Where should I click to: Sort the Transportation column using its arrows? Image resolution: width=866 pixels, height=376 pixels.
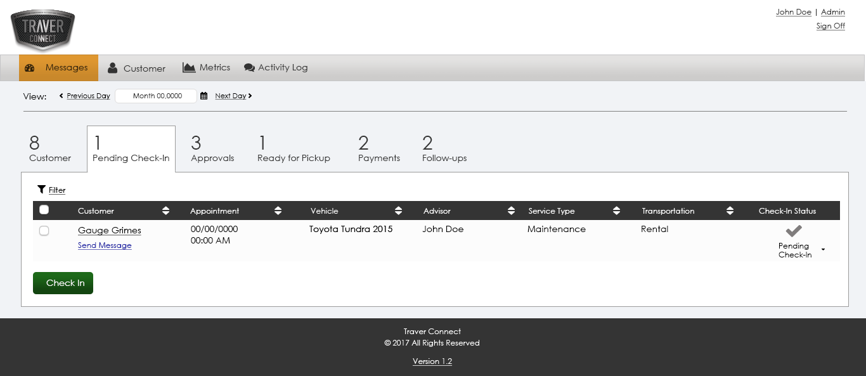730,211
